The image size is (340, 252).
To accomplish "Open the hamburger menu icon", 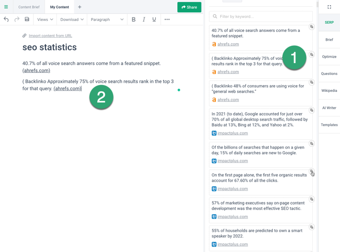I will click(x=6, y=7).
